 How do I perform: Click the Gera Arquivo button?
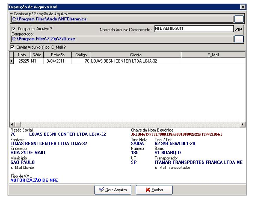click(113, 190)
